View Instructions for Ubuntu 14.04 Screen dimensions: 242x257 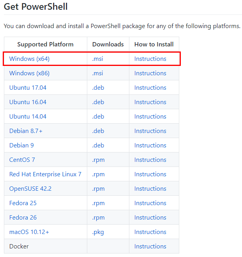pyautogui.click(x=150, y=117)
